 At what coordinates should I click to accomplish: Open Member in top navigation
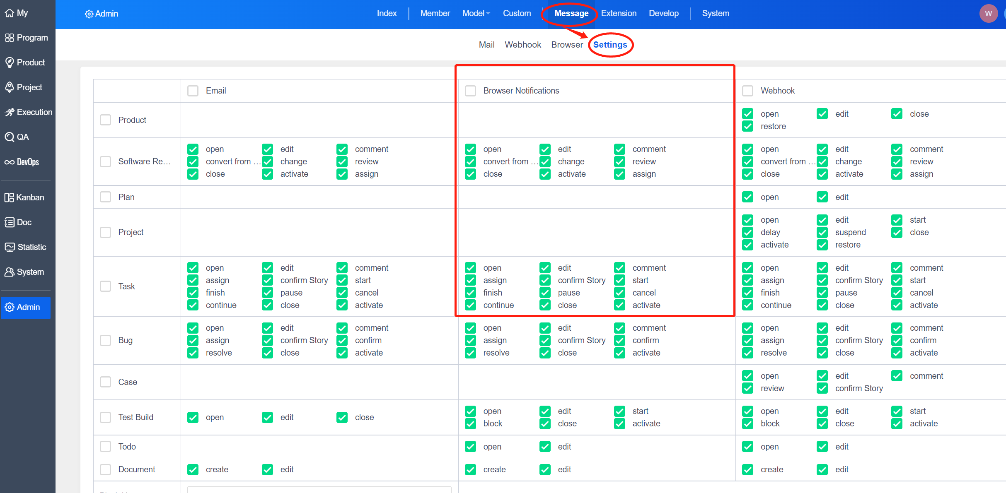click(x=435, y=13)
